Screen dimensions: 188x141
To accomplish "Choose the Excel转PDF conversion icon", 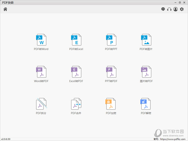I will coord(76,72).
